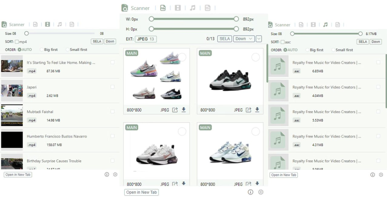This screenshot has width=387, height=199.
Task: Select the document tab icon in center Scanner panel
Action: point(208,8)
